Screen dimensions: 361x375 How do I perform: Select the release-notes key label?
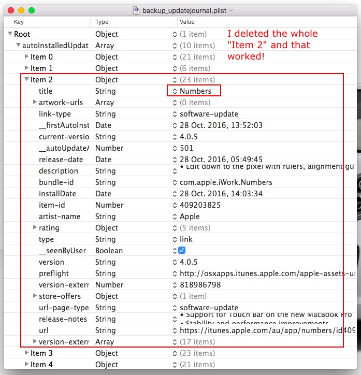pos(63,319)
